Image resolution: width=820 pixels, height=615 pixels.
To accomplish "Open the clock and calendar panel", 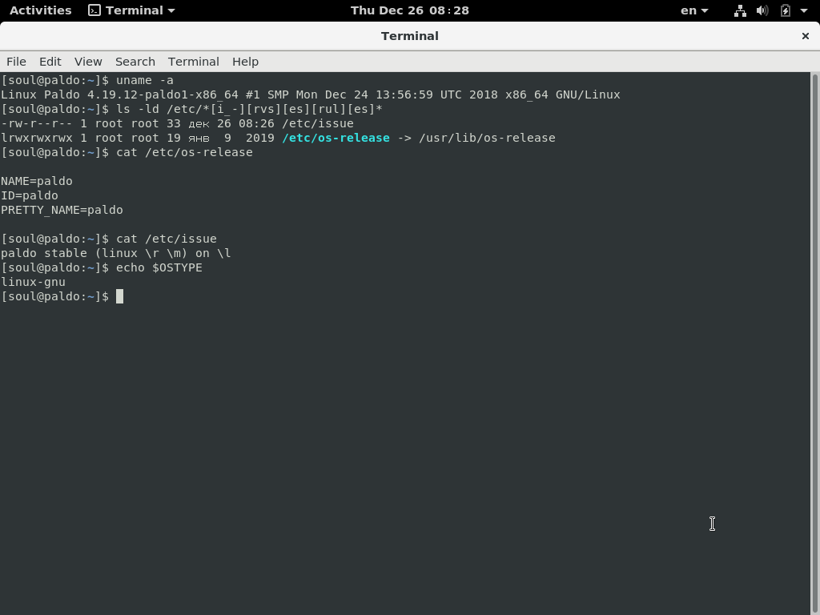I will point(409,10).
